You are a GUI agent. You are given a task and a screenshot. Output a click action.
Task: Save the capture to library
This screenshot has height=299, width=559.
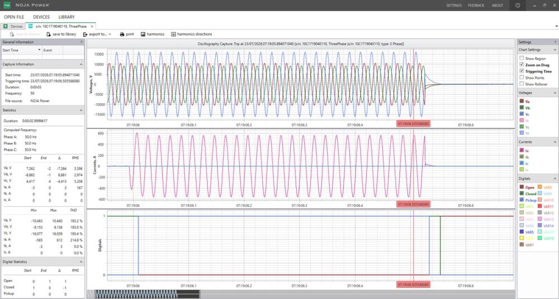(x=61, y=34)
